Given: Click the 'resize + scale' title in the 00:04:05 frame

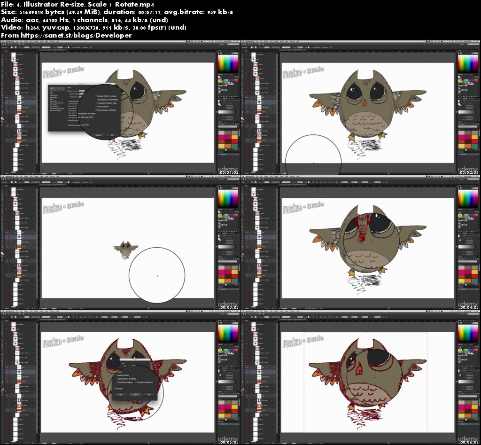Looking at the screenshot, I should point(303,207).
